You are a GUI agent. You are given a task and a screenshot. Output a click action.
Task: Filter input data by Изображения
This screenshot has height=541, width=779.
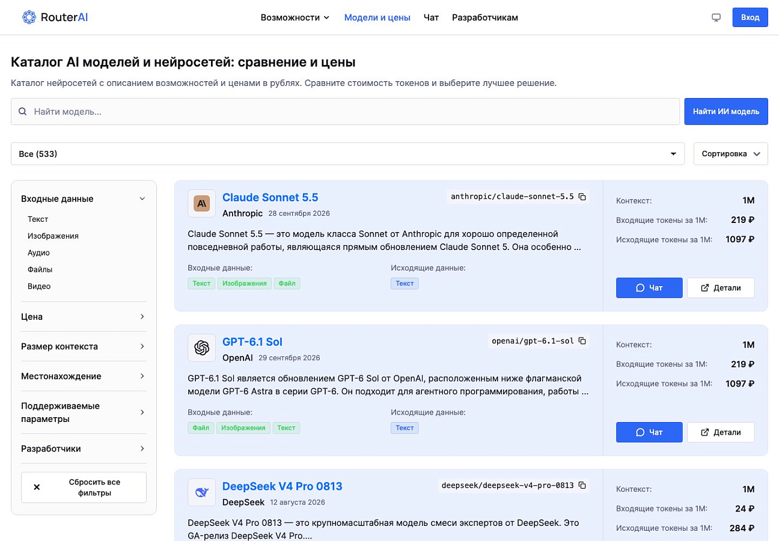click(x=53, y=236)
